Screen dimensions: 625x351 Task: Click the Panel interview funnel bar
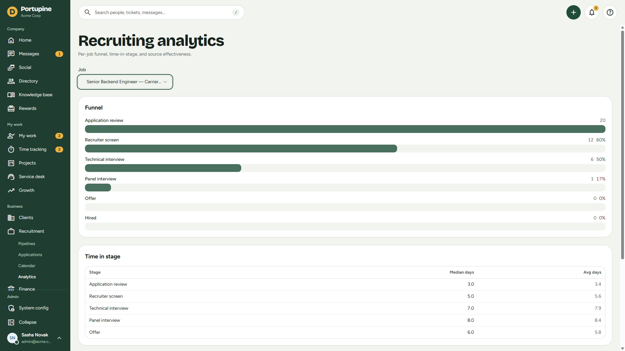coord(98,188)
